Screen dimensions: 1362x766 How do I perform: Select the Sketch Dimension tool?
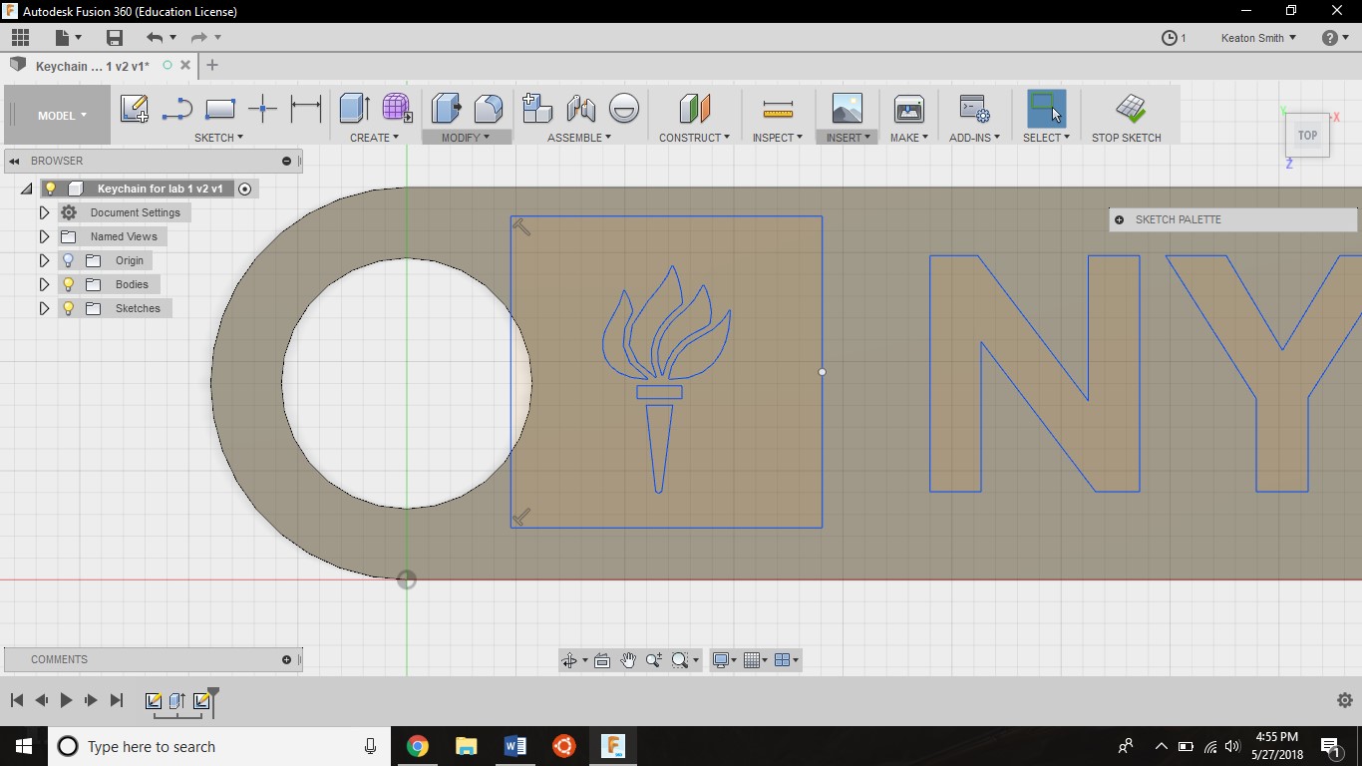(305, 108)
